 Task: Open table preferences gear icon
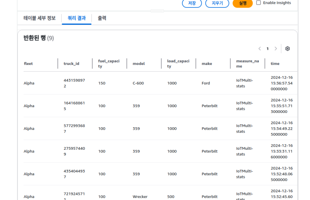tap(288, 49)
